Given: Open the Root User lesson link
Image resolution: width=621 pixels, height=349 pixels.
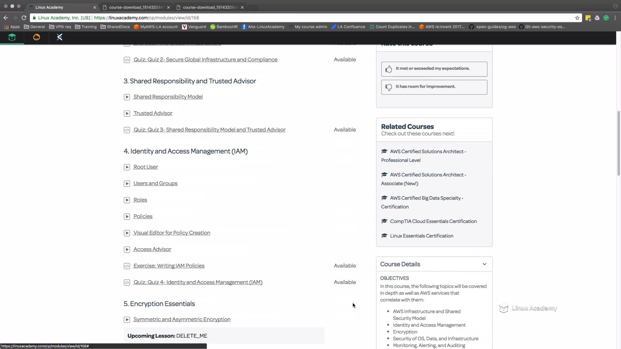Looking at the screenshot, I should [x=146, y=167].
